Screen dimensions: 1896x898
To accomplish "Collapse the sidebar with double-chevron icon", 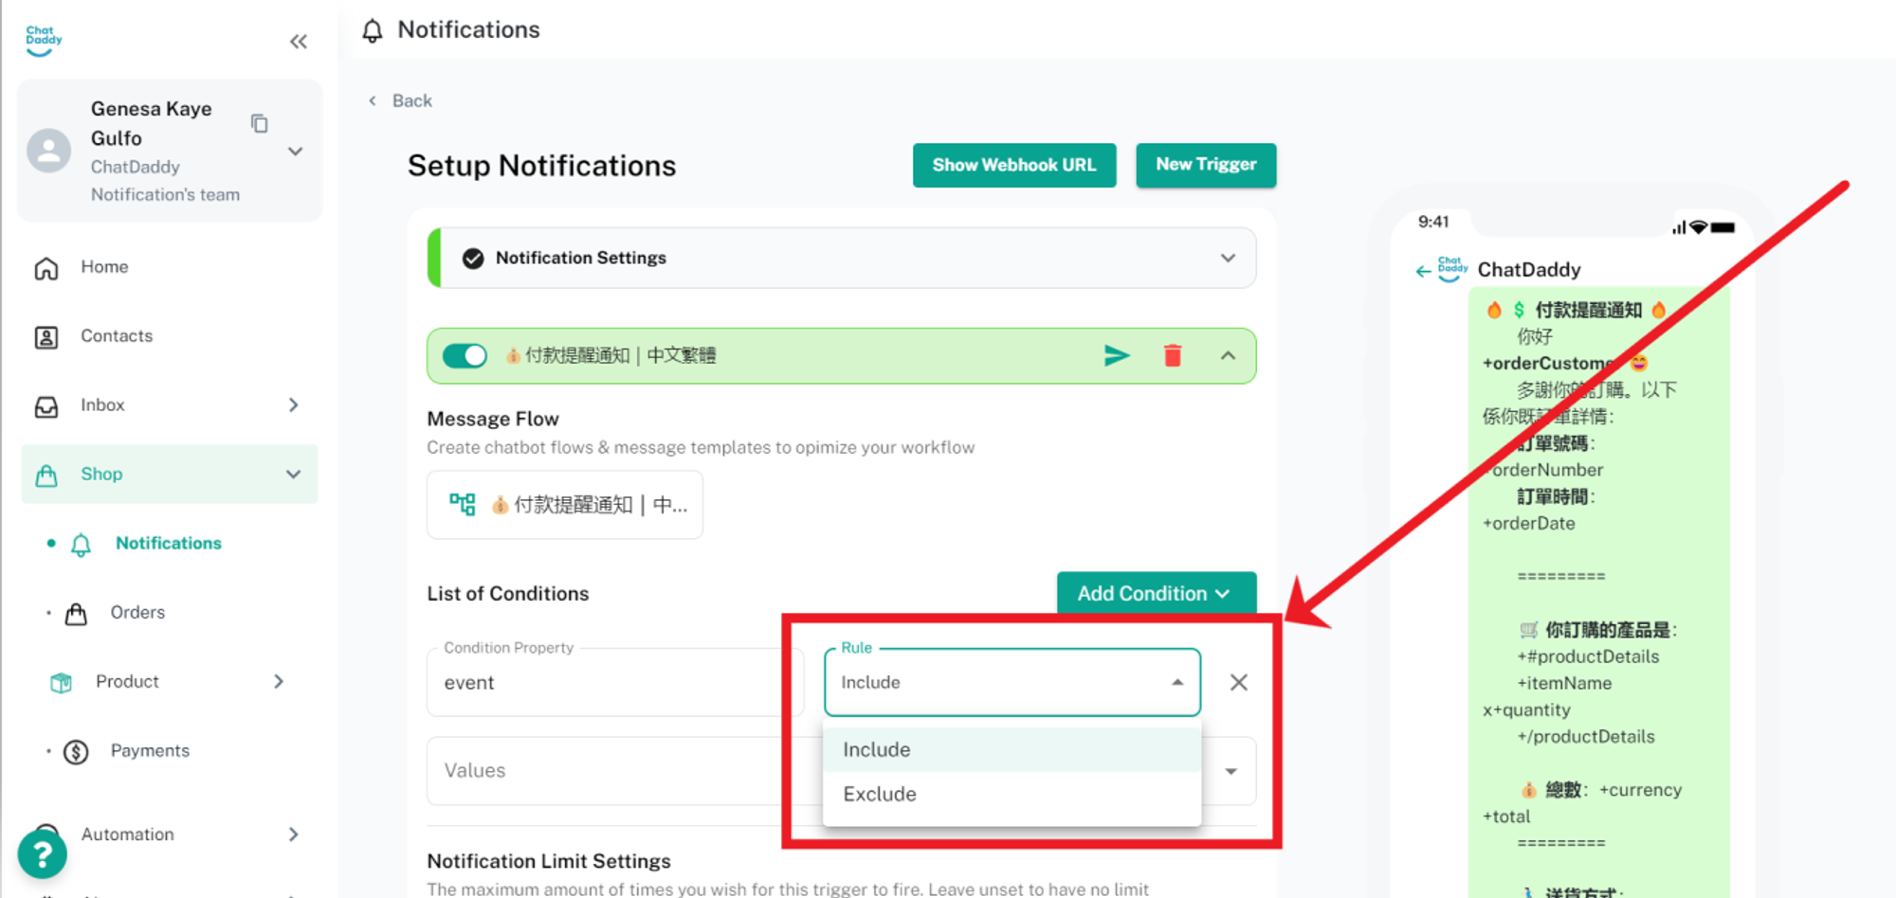I will pyautogui.click(x=299, y=42).
